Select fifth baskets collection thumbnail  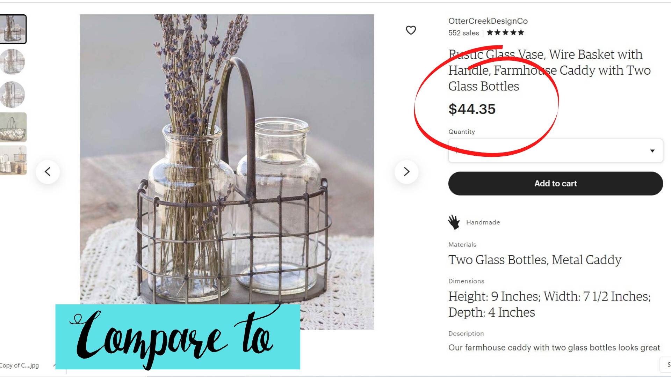click(x=13, y=160)
